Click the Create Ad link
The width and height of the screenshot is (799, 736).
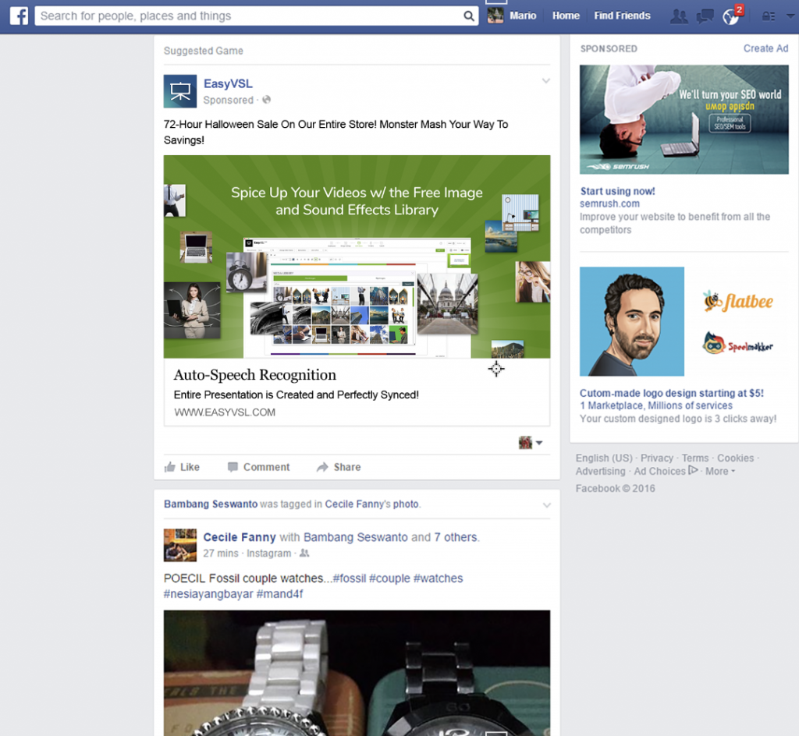click(x=765, y=48)
